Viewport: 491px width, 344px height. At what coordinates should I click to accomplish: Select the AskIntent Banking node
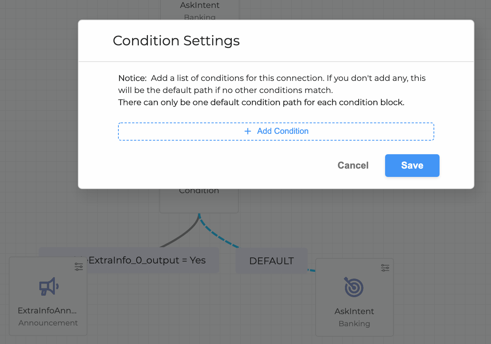(x=354, y=302)
